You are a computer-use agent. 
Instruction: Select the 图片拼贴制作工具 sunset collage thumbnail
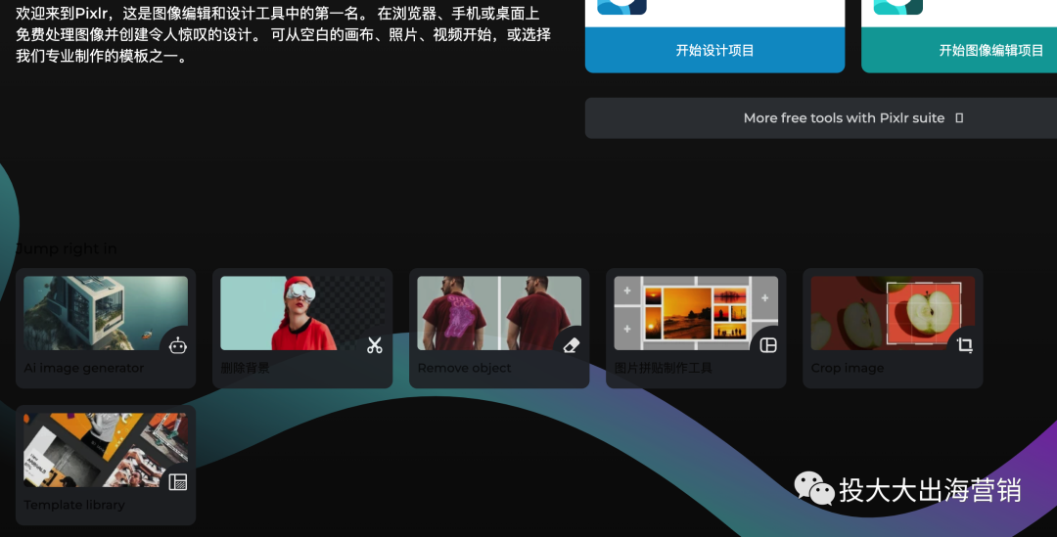coord(697,313)
